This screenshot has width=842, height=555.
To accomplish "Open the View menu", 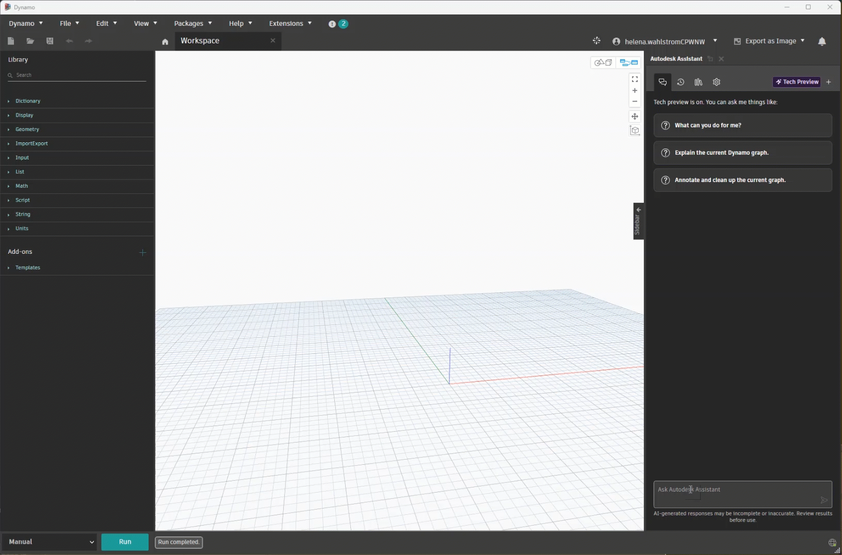I will point(145,24).
